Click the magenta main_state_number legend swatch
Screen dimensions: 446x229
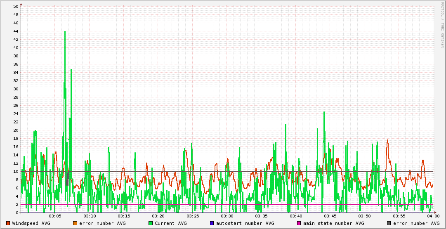[300, 223]
